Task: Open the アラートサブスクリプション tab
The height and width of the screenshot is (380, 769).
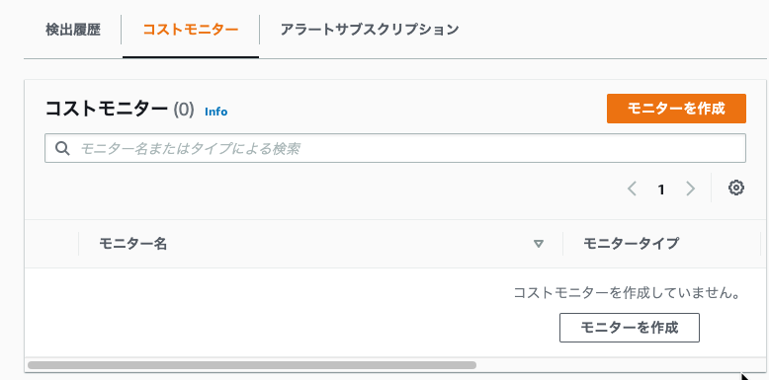Action: pyautogui.click(x=370, y=30)
